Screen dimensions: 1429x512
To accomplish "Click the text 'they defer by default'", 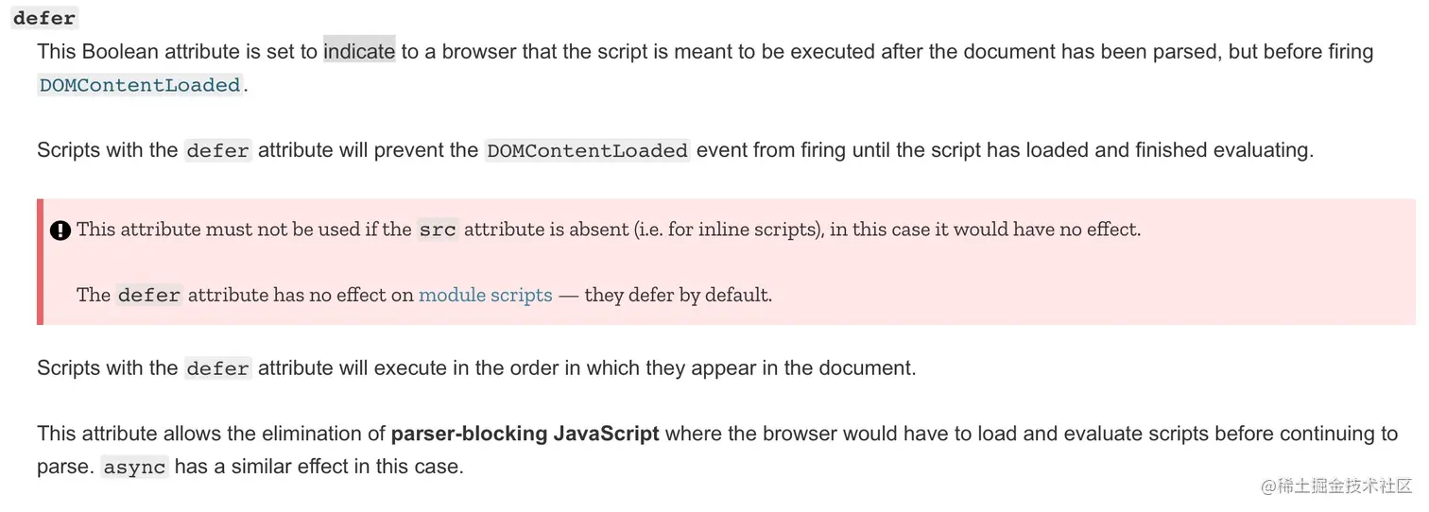I will point(679,295).
